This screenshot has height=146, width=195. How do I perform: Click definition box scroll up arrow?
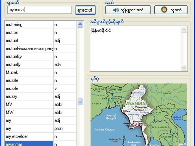pos(184,30)
